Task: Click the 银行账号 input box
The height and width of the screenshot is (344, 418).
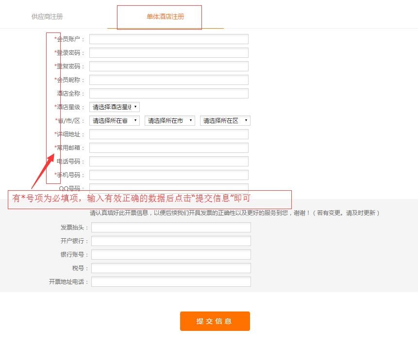Action: [x=171, y=255]
